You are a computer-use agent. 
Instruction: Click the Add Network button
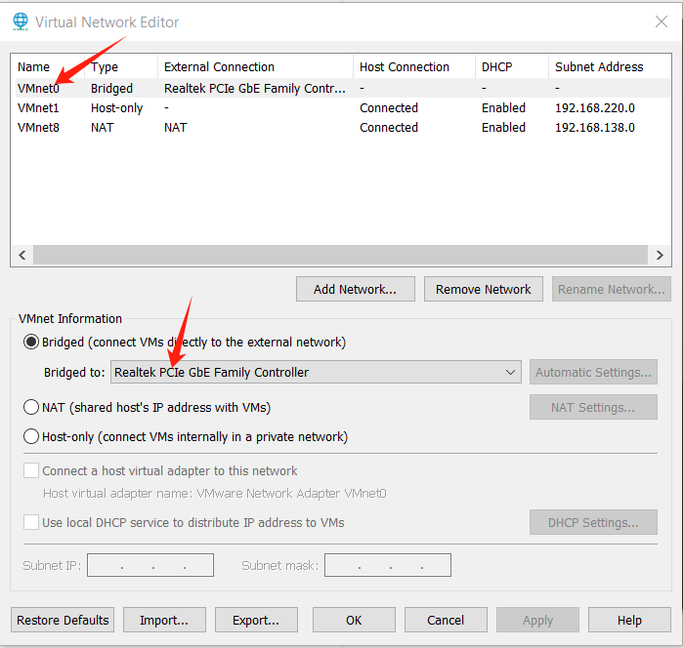(x=356, y=289)
